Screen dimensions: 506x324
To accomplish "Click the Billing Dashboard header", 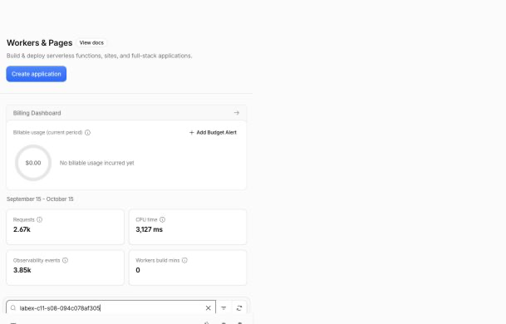I will click(x=126, y=113).
